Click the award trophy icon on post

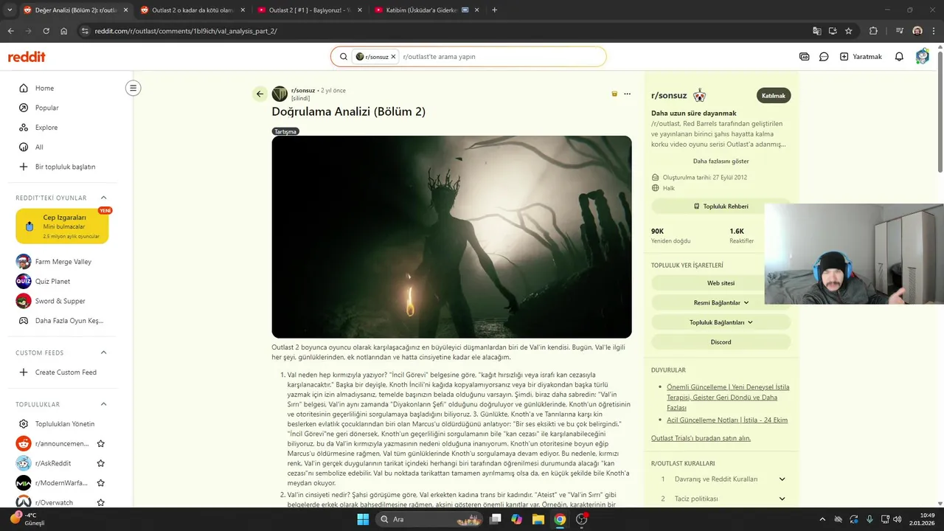(614, 94)
